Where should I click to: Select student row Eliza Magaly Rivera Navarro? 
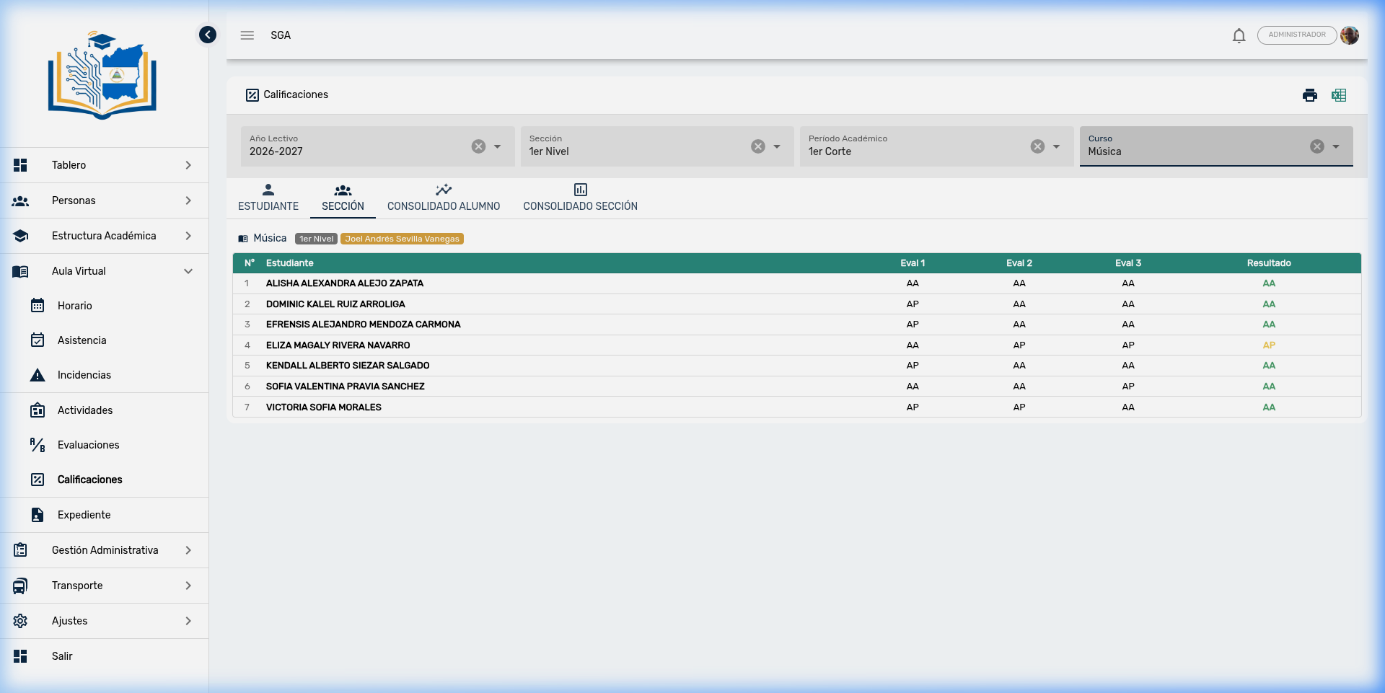tap(338, 345)
